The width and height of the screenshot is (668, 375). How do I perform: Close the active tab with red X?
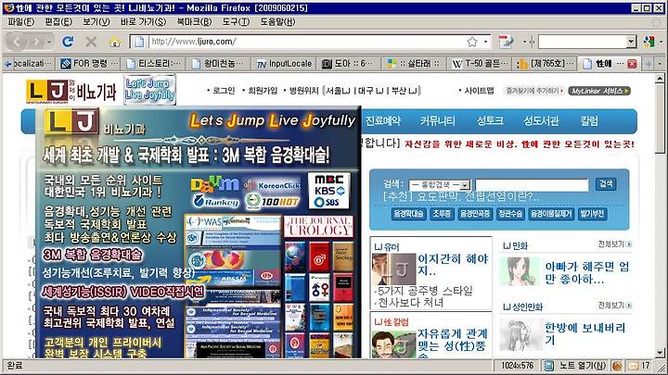click(632, 64)
